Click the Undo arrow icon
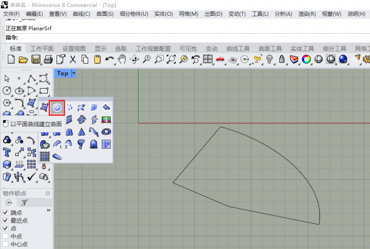The height and width of the screenshot is (249, 370). click(x=109, y=59)
